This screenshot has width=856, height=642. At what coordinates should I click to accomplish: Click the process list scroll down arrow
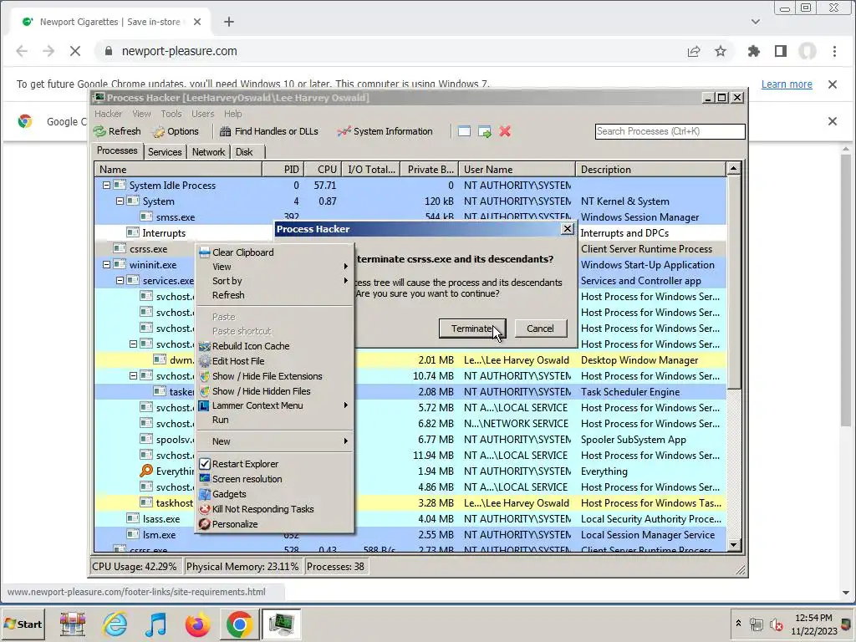733,544
